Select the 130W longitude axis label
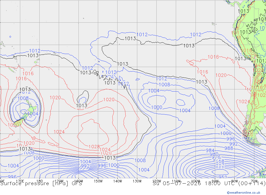 137,181
